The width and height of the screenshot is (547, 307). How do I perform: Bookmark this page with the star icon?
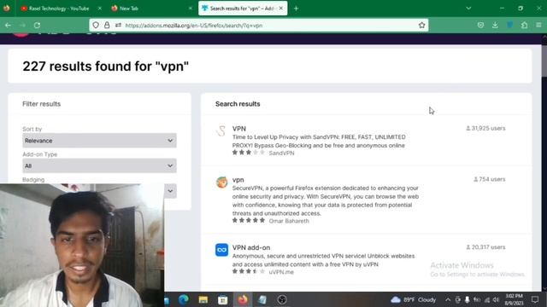(x=421, y=25)
